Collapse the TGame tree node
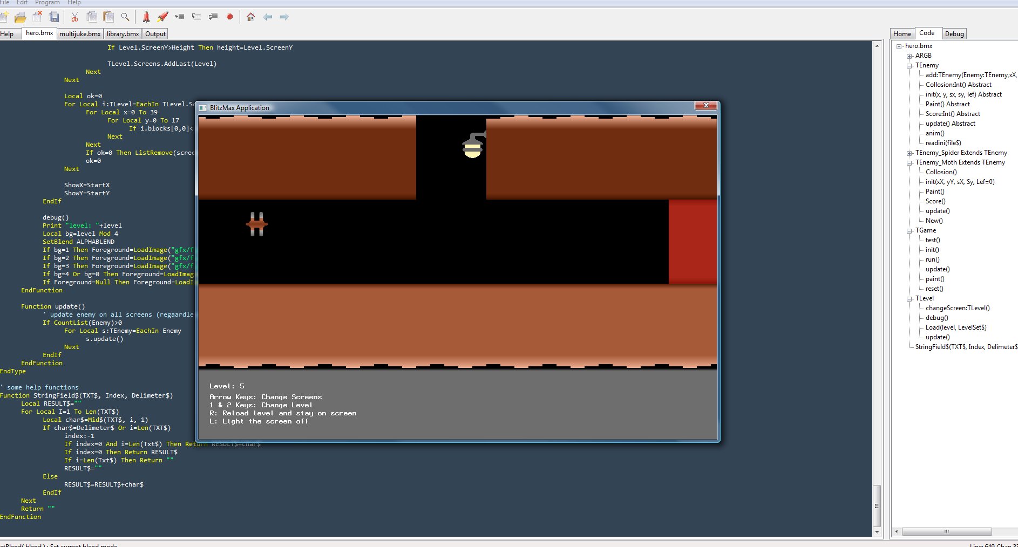 [x=910, y=231]
